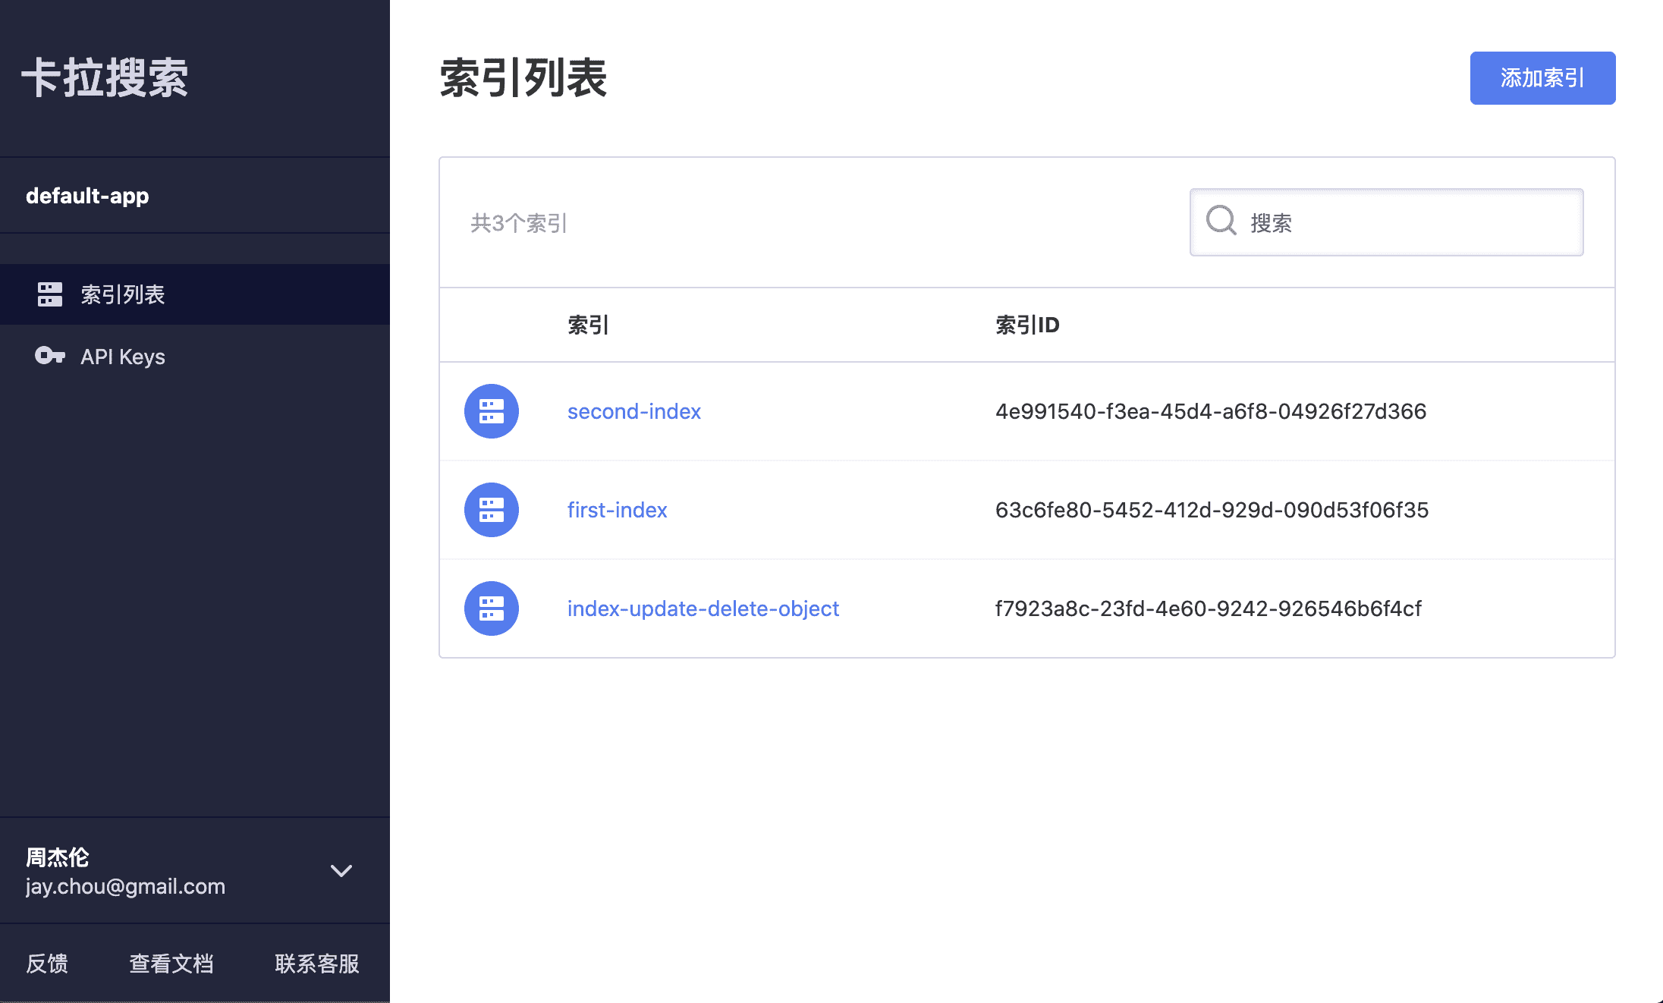Click 联系客服 support link
Viewport: 1663px width, 1003px height.
pos(317,964)
